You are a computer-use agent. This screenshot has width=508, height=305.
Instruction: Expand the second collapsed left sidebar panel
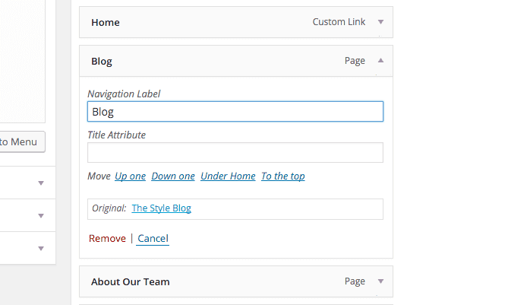pos(41,216)
